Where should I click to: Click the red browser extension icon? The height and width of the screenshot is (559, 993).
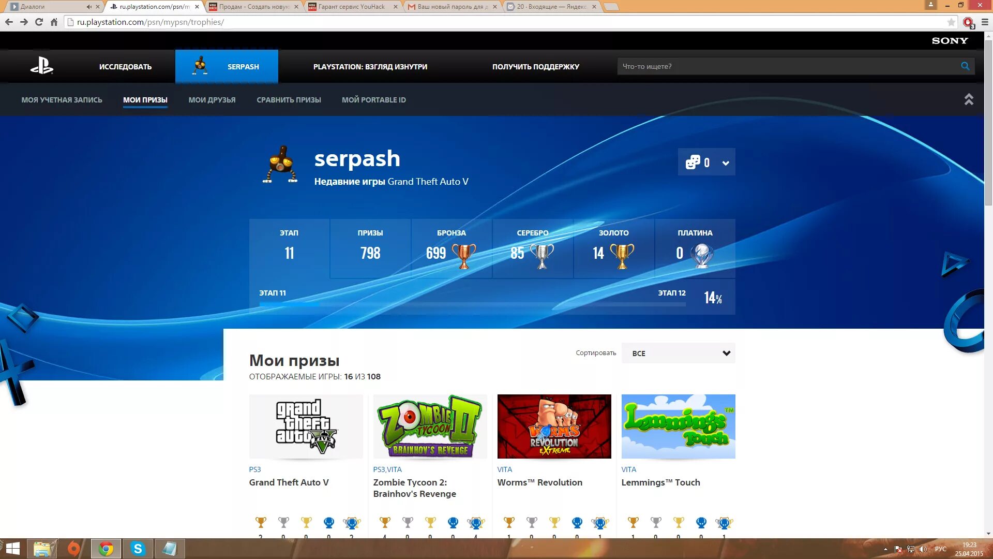click(x=968, y=22)
